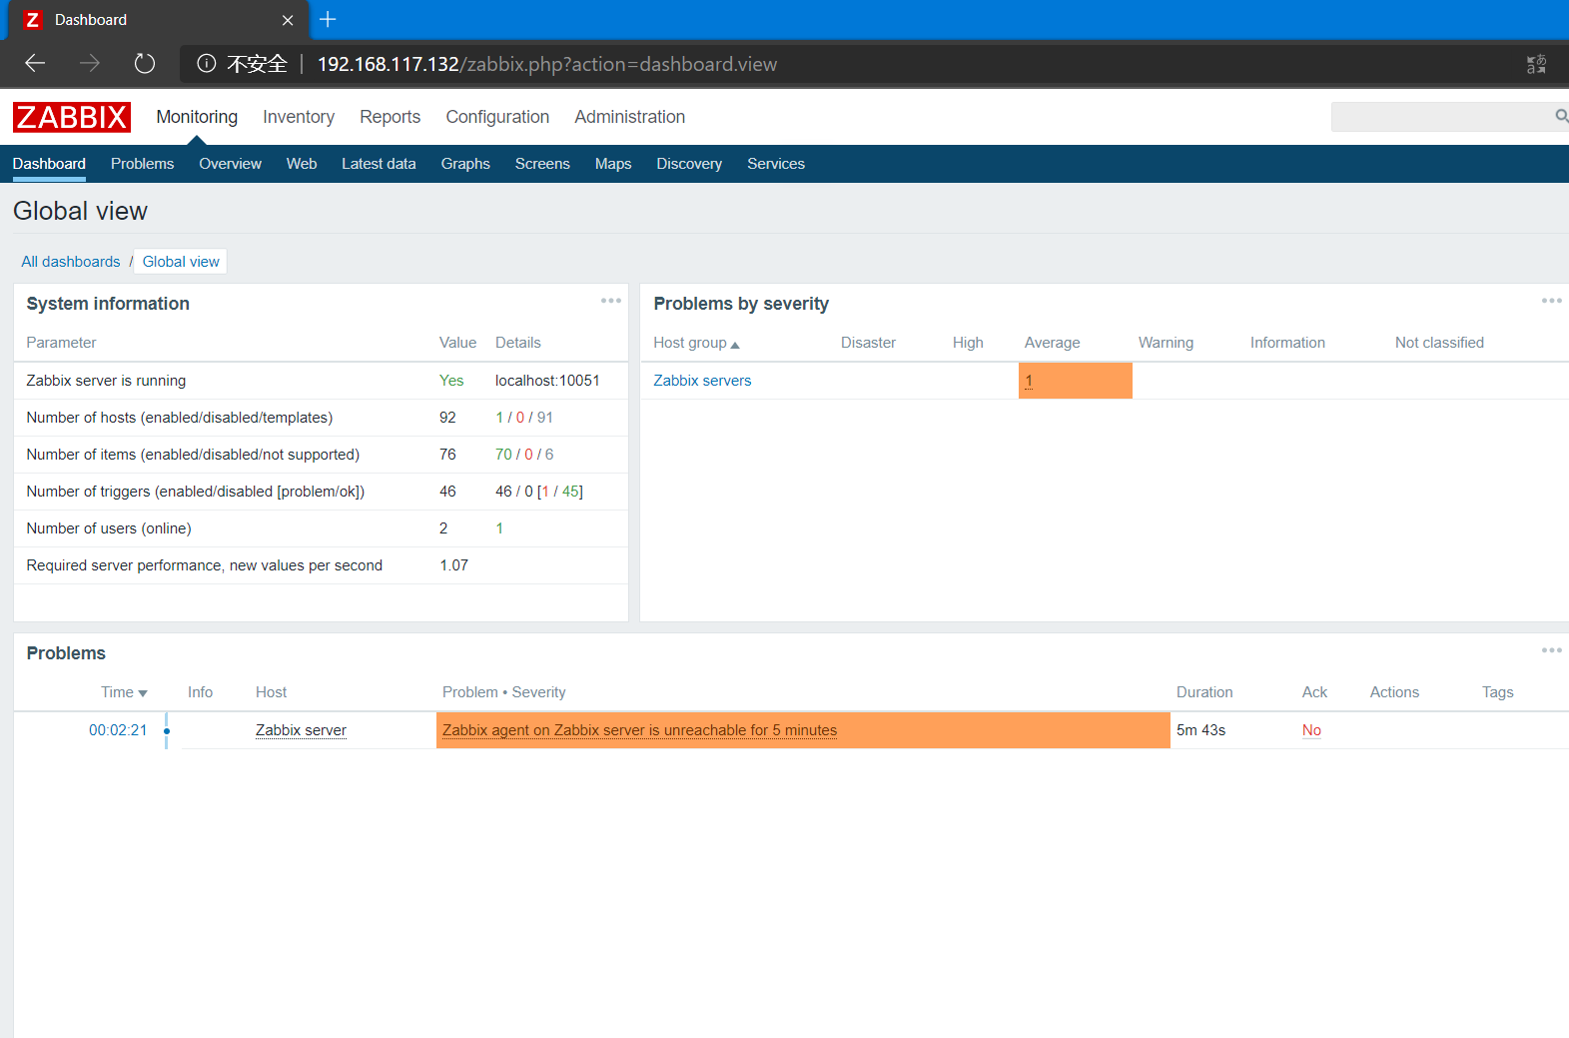Click the Disaster severity column header
The image size is (1569, 1038).
point(868,343)
